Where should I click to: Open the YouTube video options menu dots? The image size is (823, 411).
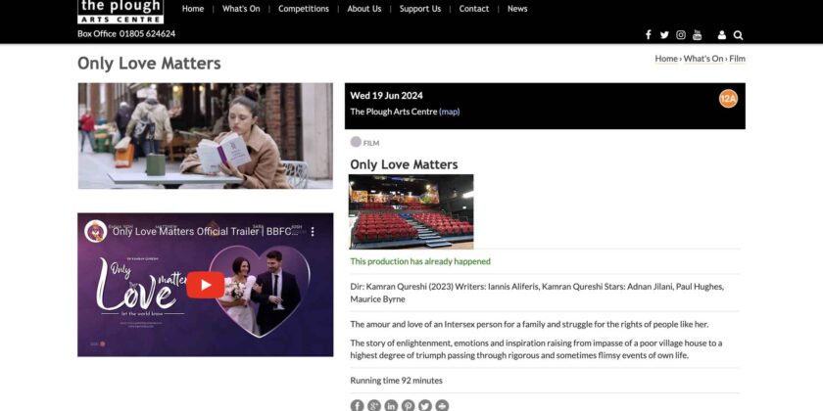[x=314, y=231]
